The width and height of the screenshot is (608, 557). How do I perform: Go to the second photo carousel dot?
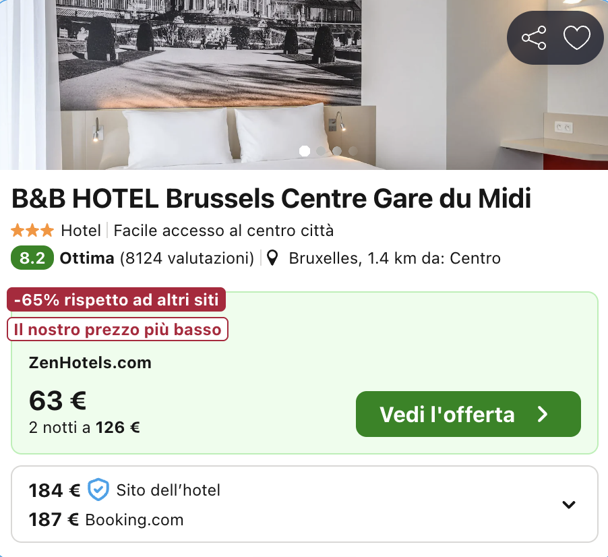click(x=321, y=151)
